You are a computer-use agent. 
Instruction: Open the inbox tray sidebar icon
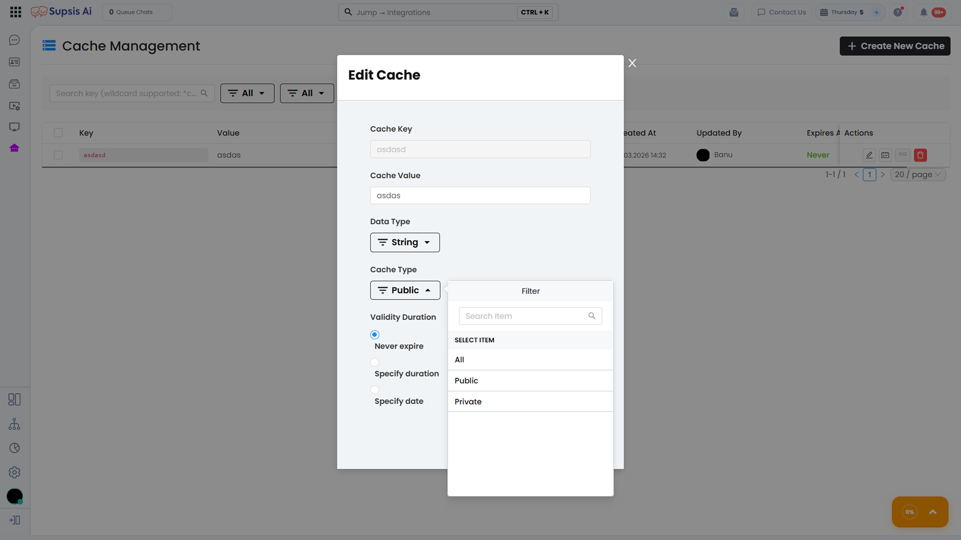pyautogui.click(x=15, y=84)
